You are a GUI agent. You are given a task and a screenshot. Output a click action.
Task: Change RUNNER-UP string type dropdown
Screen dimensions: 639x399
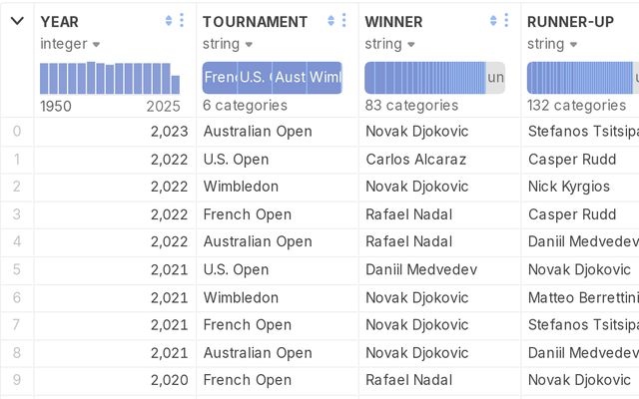[x=552, y=44]
